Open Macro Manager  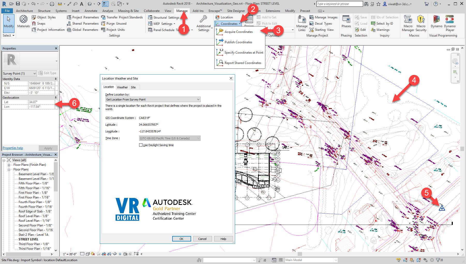[408, 23]
